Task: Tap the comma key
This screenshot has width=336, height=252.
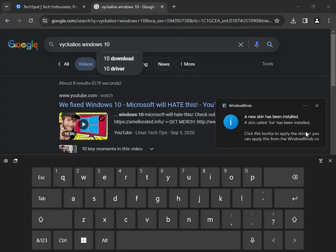Action: (x=231, y=220)
